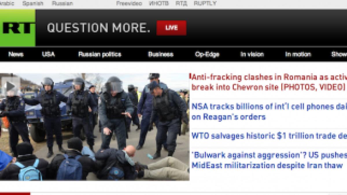Open the In motion section
This screenshot has height=195, width=347.
point(298,54)
